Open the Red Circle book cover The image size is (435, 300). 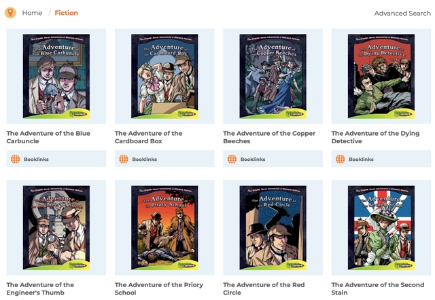[x=273, y=227]
